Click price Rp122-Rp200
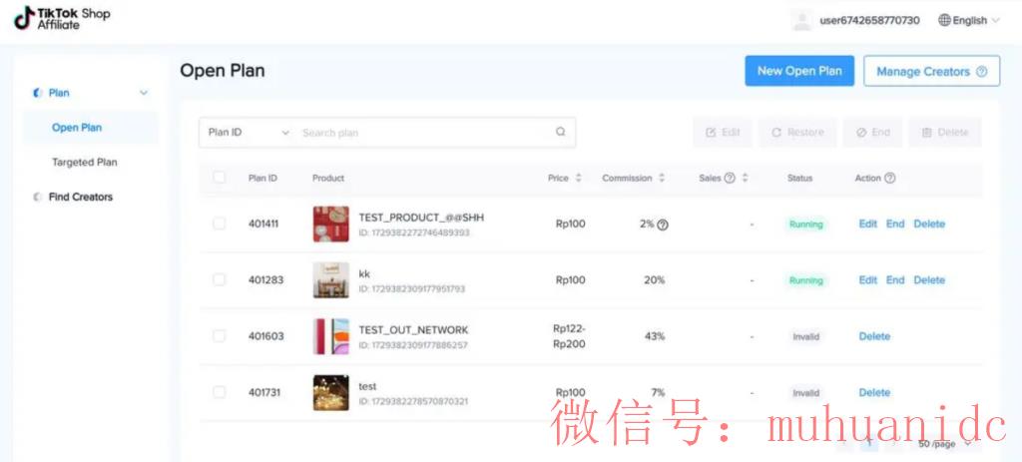This screenshot has width=1022, height=462. point(569,336)
